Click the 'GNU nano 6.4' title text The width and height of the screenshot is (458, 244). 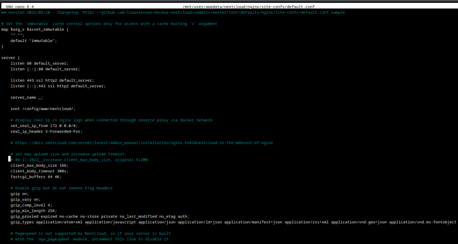tap(19, 6)
